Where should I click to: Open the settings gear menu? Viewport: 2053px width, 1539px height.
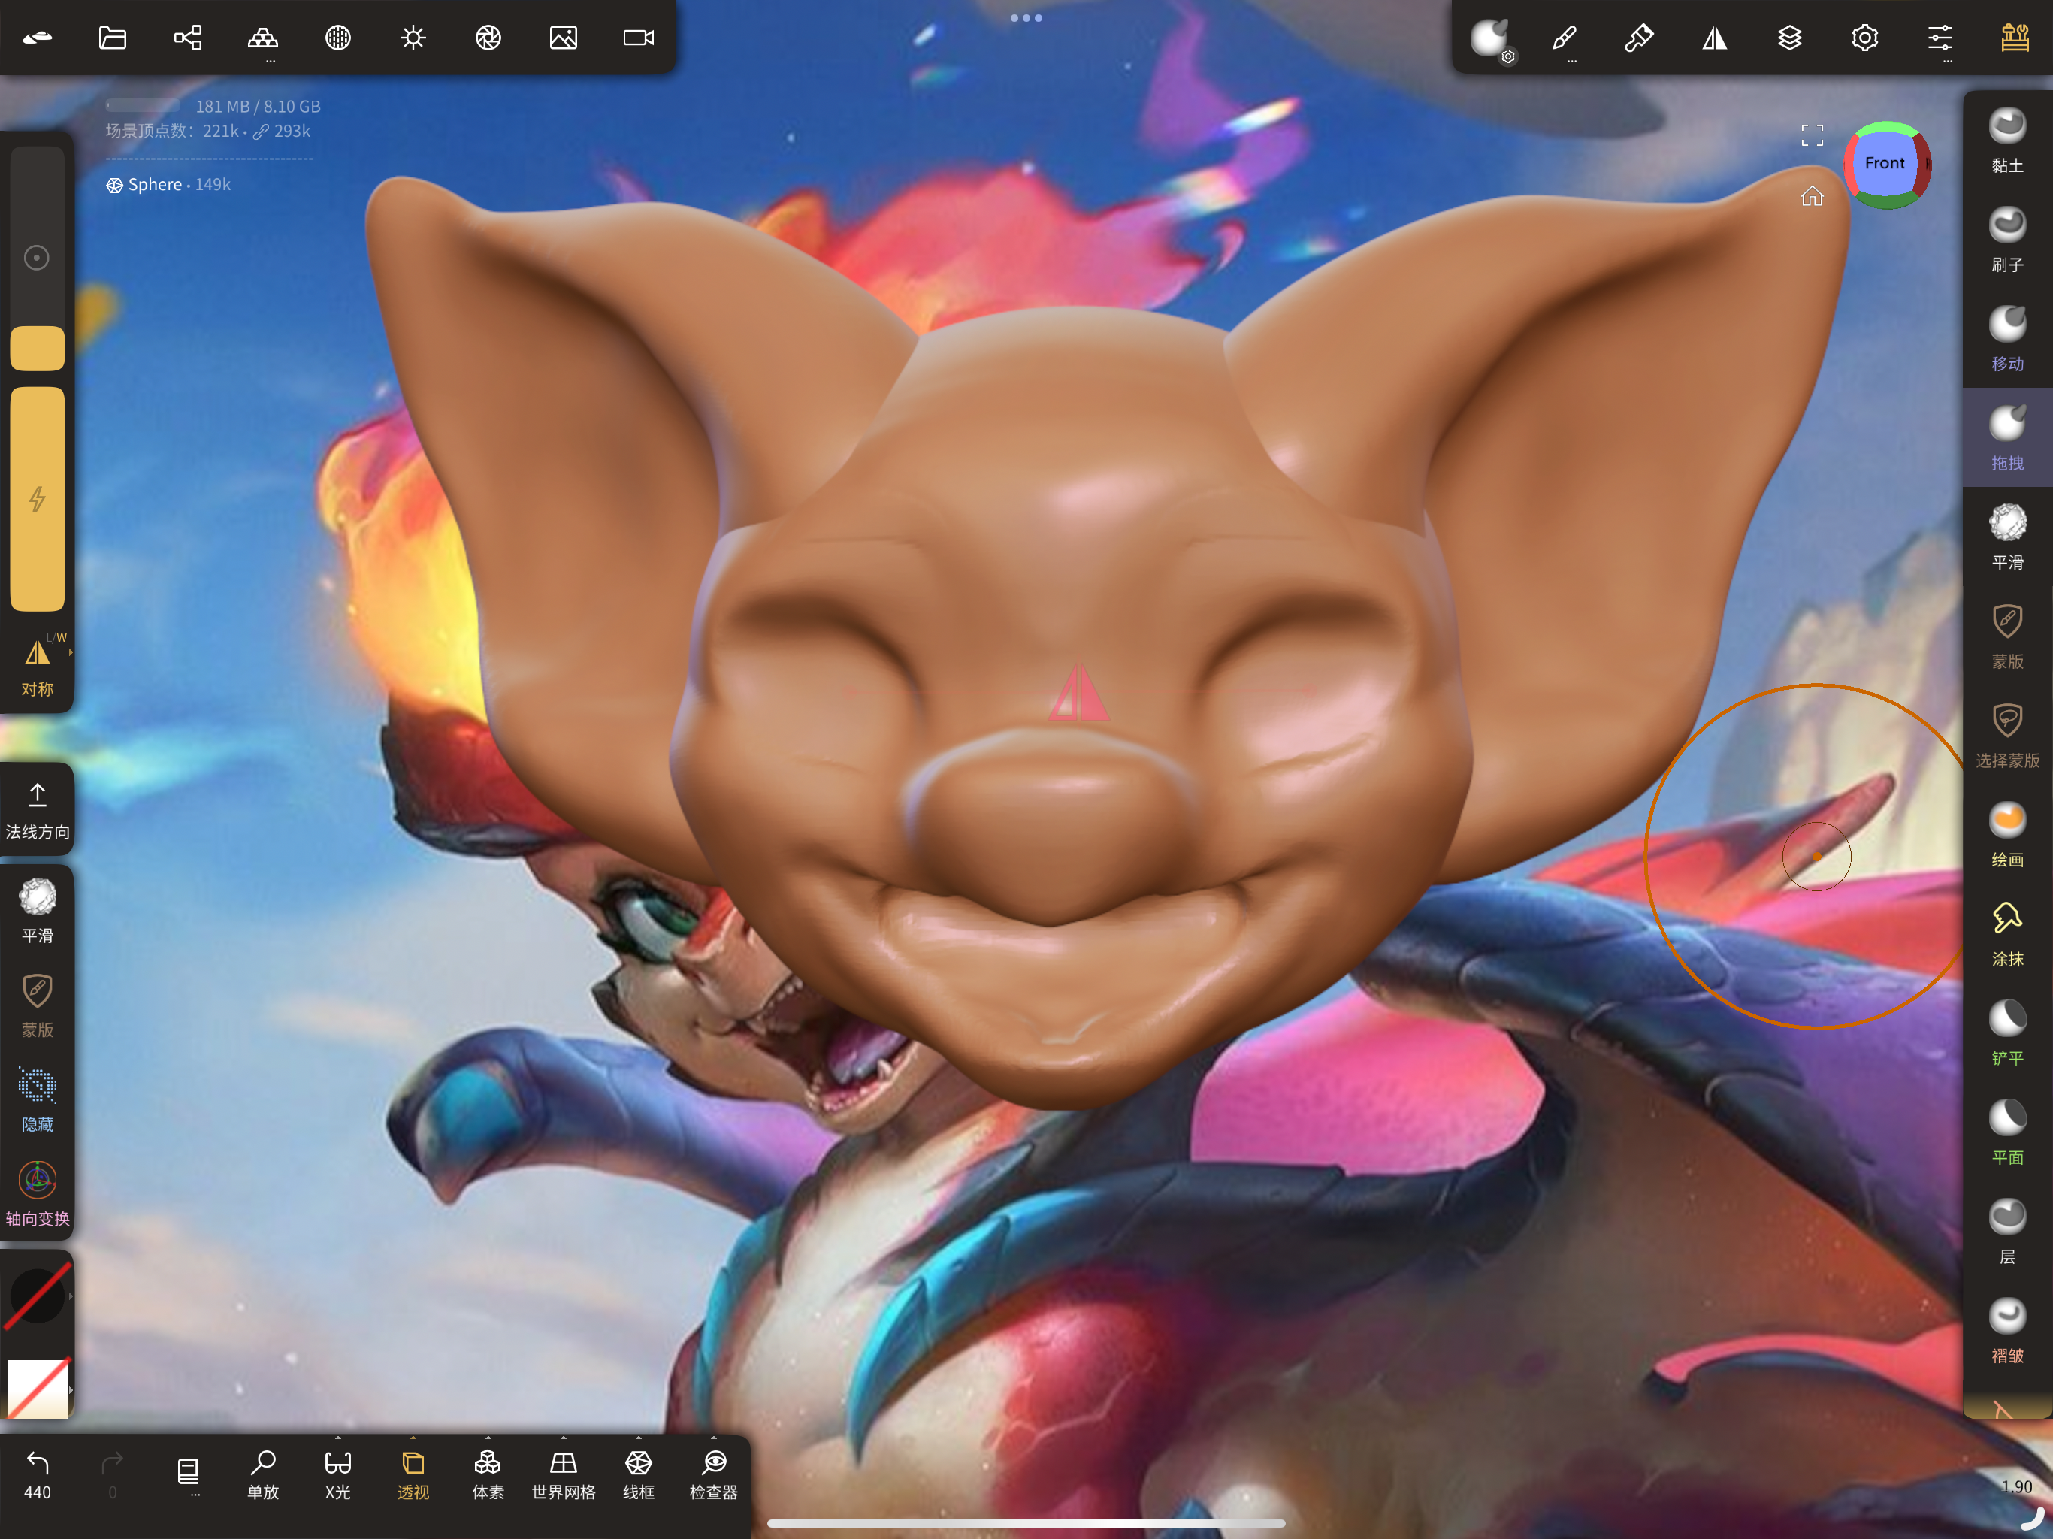[x=1864, y=38]
